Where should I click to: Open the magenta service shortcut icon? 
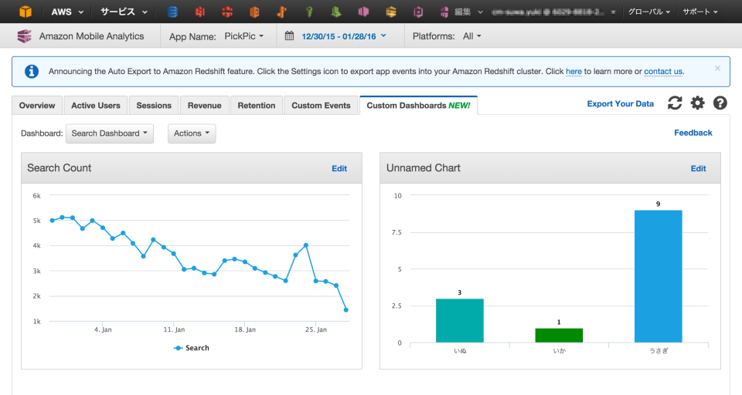(x=363, y=12)
